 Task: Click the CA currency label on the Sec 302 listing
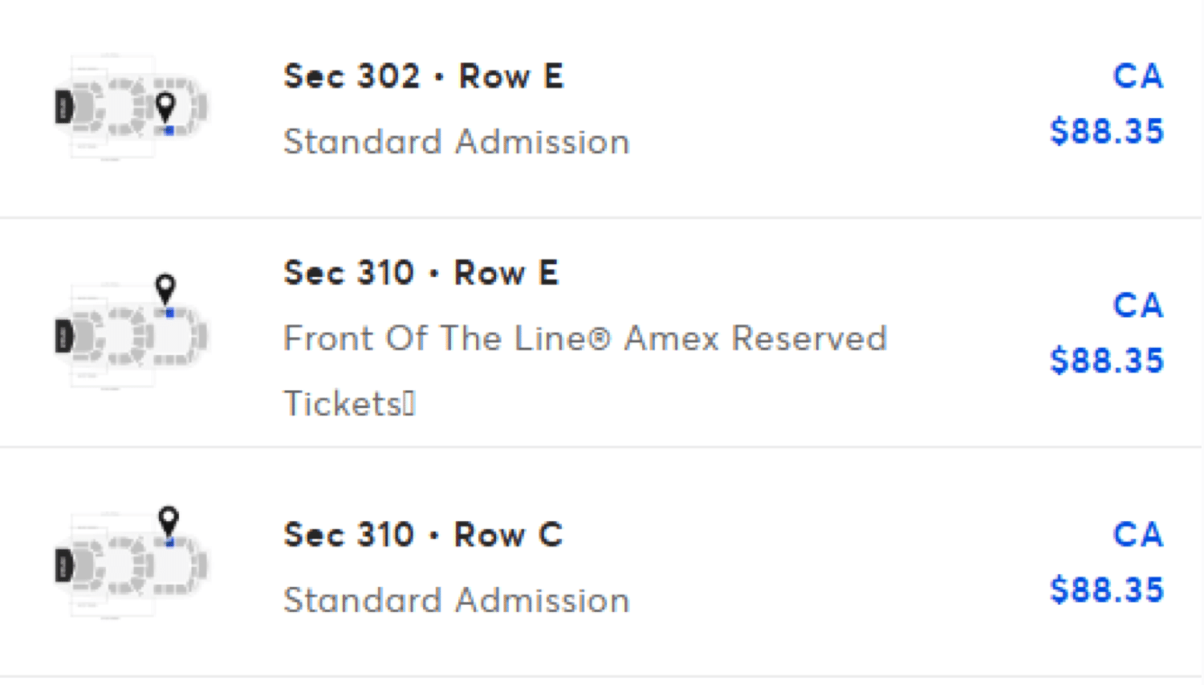[x=1137, y=77]
